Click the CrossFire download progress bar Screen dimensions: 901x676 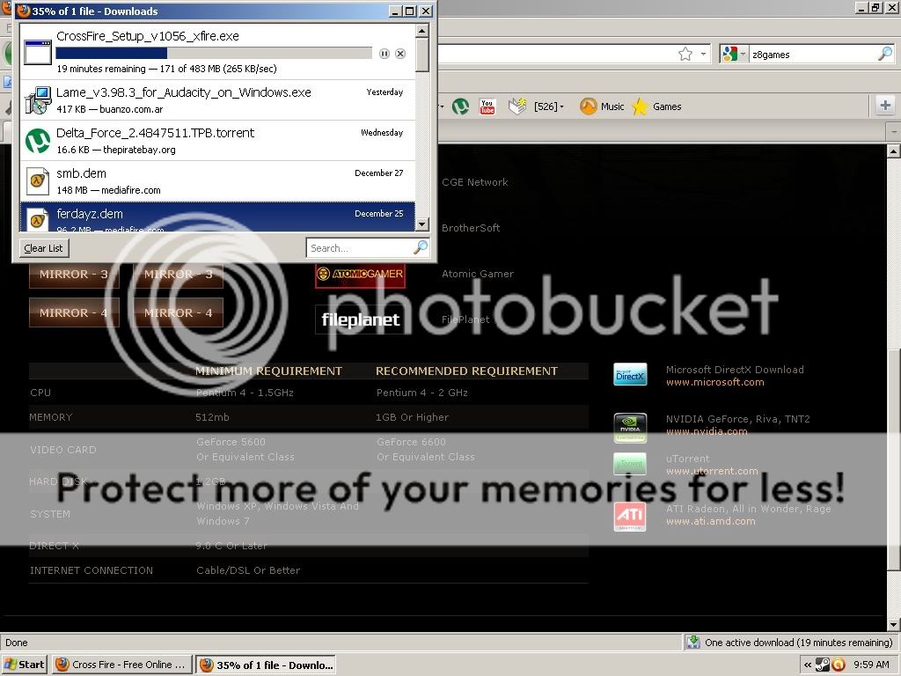pyautogui.click(x=213, y=54)
